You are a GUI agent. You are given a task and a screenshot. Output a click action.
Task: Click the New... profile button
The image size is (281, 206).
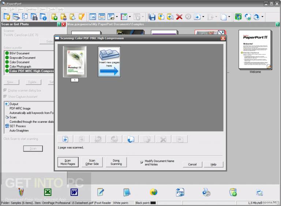tap(11, 82)
